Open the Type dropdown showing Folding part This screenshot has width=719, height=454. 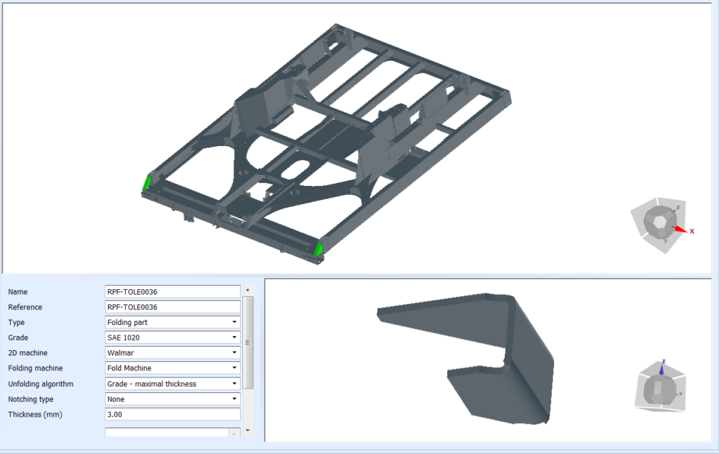click(x=235, y=321)
